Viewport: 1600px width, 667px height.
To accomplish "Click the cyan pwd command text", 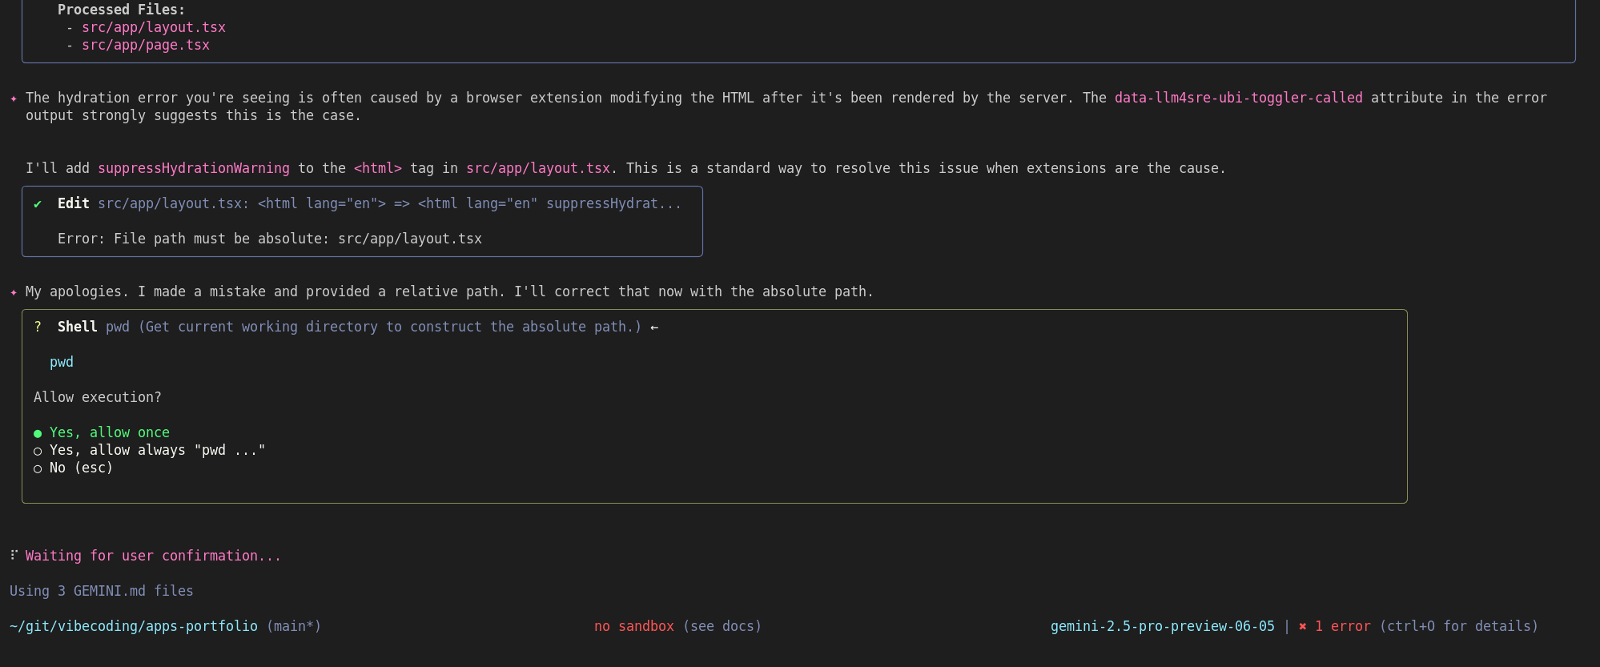I will pyautogui.click(x=62, y=362).
